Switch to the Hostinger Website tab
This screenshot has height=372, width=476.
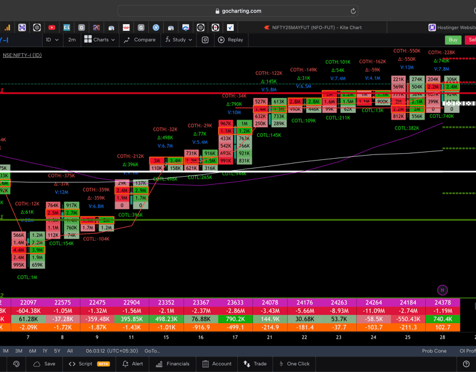tap(452, 28)
